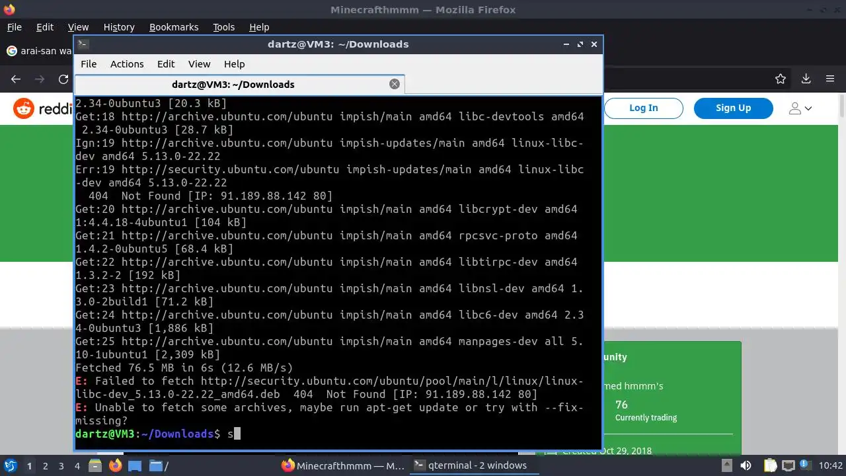This screenshot has width=846, height=476.
Task: Open the terminal Actions menu
Action: click(127, 64)
